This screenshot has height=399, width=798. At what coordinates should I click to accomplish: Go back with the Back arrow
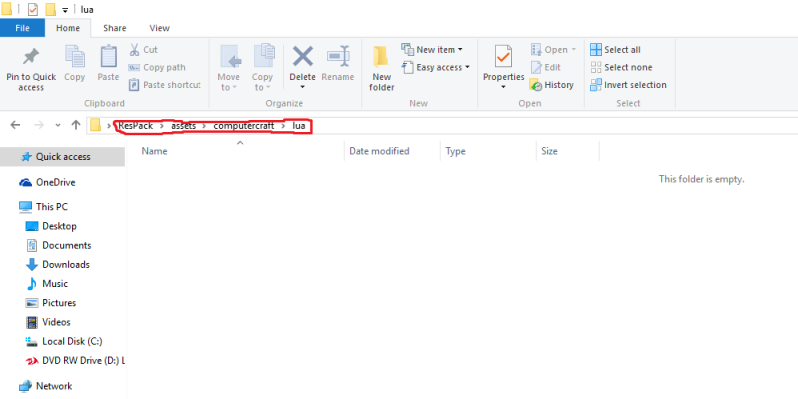point(15,125)
